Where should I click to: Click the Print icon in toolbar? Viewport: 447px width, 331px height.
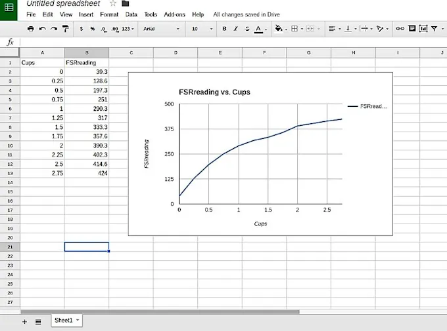pyautogui.click(x=30, y=29)
